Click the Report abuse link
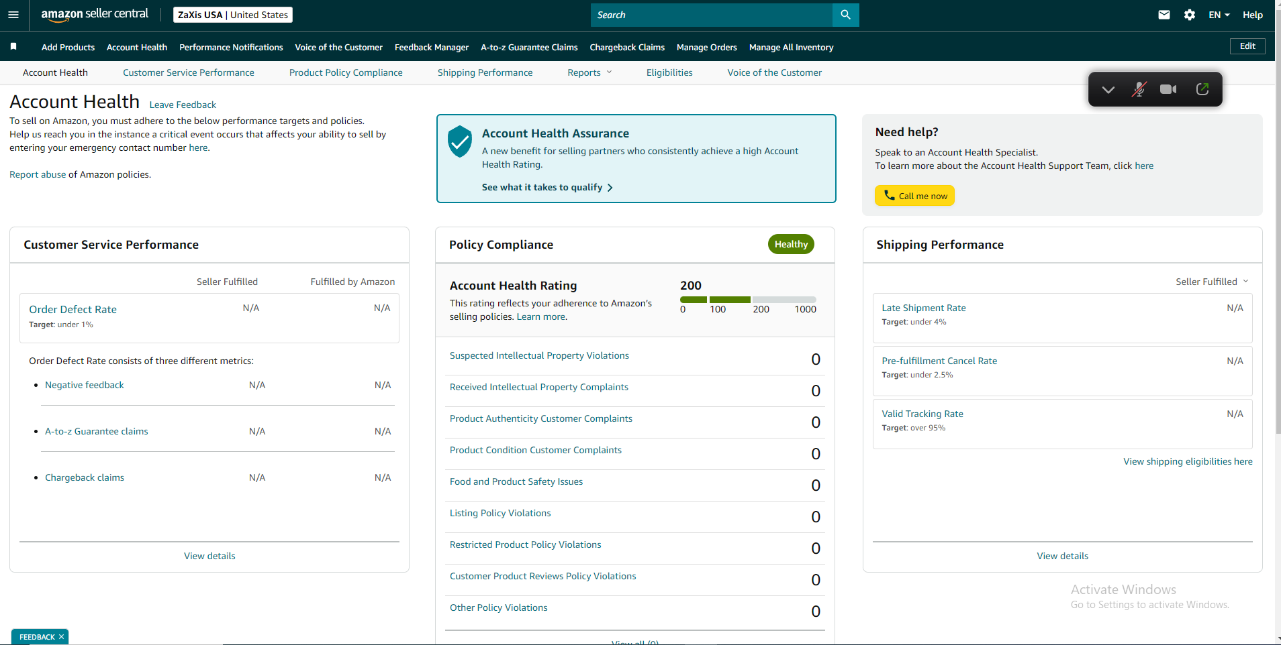This screenshot has width=1281, height=645. coord(38,174)
